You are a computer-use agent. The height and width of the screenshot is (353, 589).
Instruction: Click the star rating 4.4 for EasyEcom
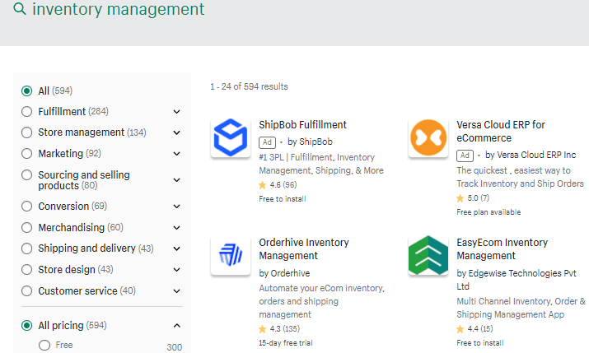[474, 329]
